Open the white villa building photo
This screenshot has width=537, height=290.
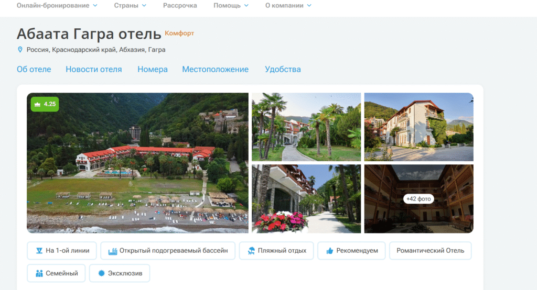[419, 127]
